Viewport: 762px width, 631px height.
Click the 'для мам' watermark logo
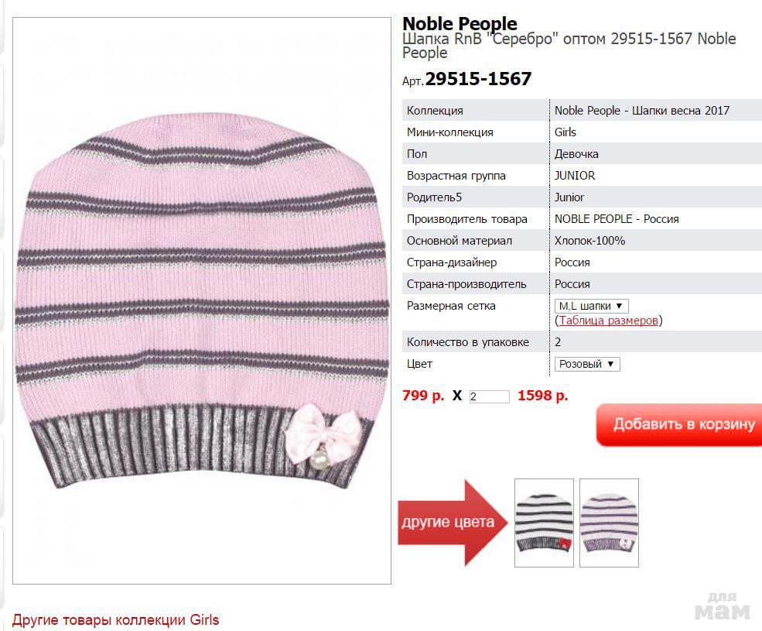pos(722,607)
